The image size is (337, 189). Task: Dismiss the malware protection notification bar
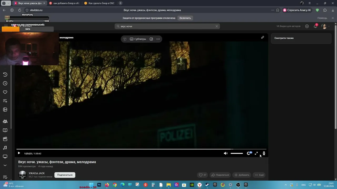coord(333,18)
